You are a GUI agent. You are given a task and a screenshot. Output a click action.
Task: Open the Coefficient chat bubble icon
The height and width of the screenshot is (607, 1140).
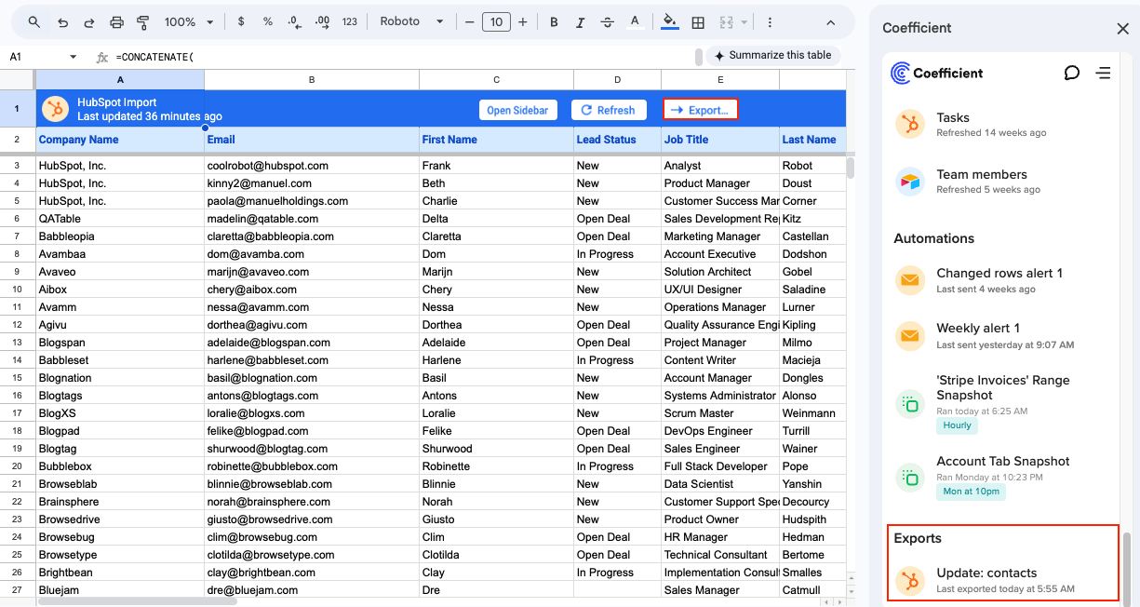(1072, 73)
